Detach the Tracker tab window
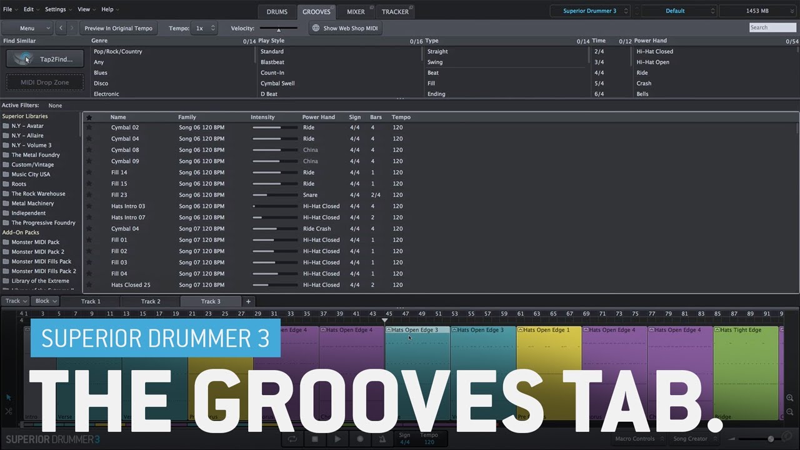This screenshot has height=450, width=800. click(411, 7)
